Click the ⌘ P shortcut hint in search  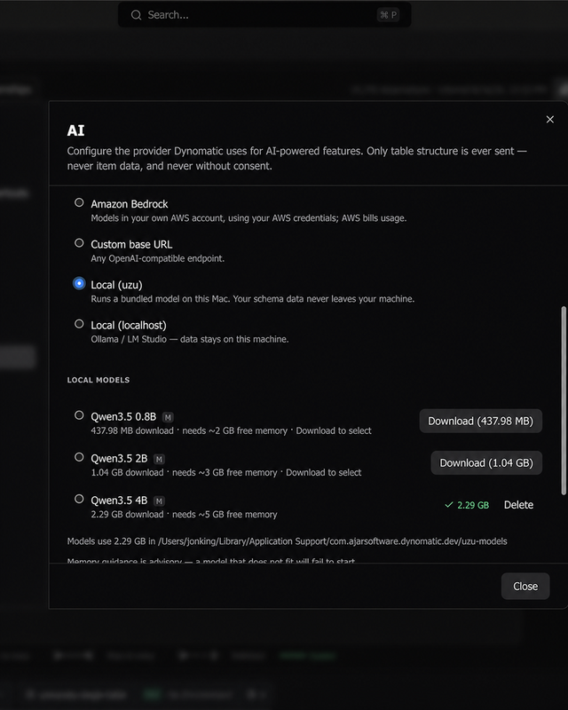tap(388, 15)
